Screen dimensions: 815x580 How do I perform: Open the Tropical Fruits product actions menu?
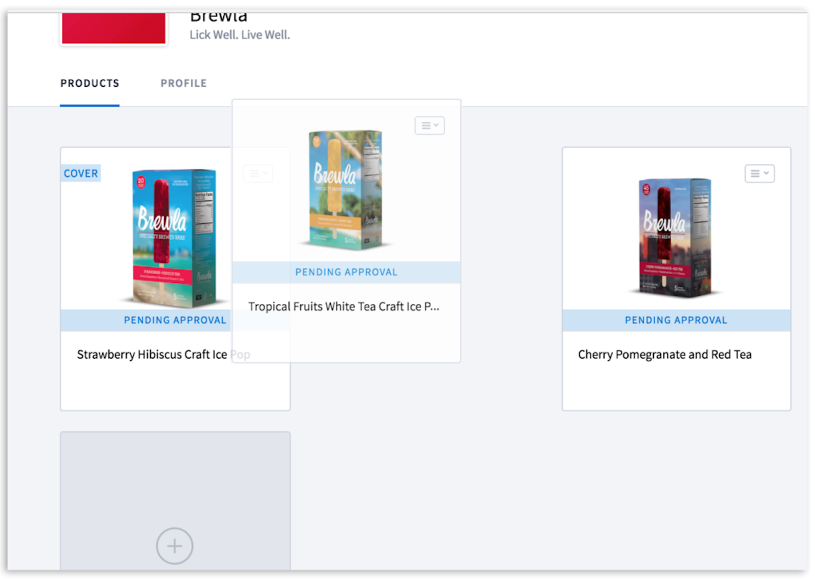point(429,125)
